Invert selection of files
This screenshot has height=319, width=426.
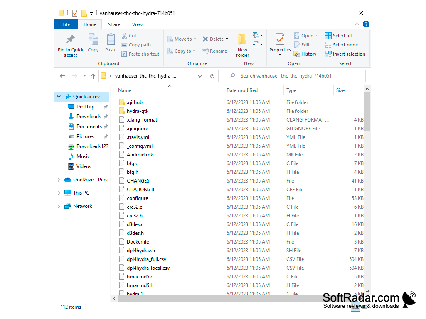[x=345, y=54]
